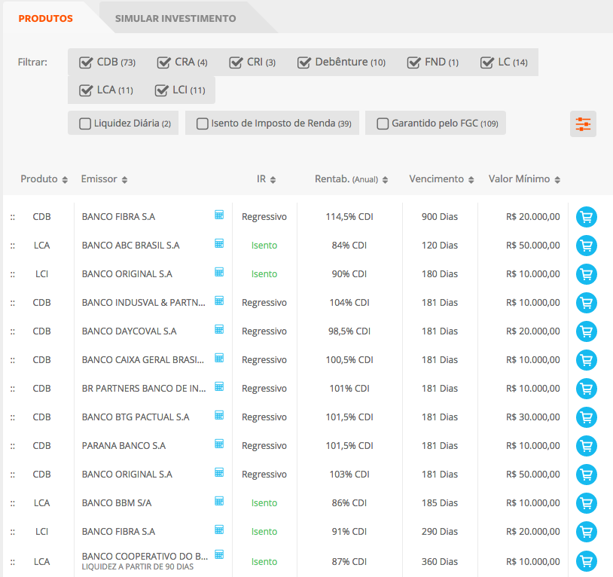The image size is (613, 577).
Task: Add Banco Fibra CDB 114,5% to cart
Action: pyautogui.click(x=586, y=217)
